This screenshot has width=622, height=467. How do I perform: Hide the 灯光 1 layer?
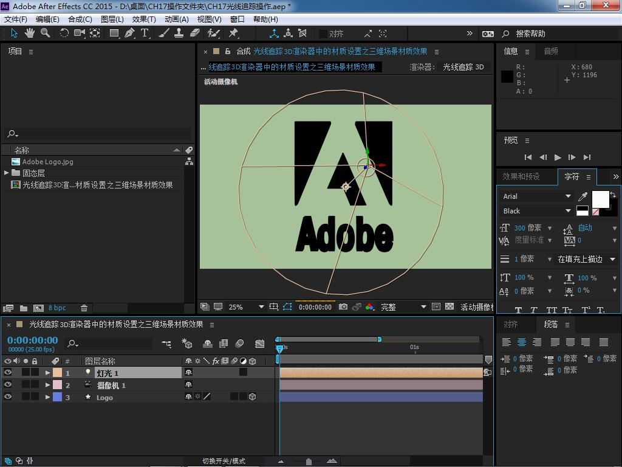[x=8, y=373]
